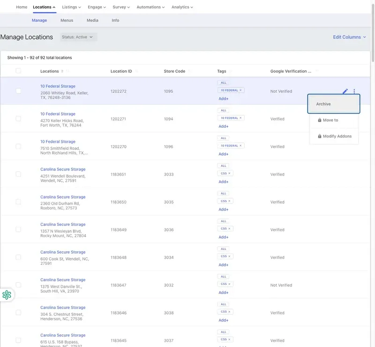This screenshot has height=347, width=375.
Task: Tick the select-all checkbox in table header
Action: coord(18,71)
